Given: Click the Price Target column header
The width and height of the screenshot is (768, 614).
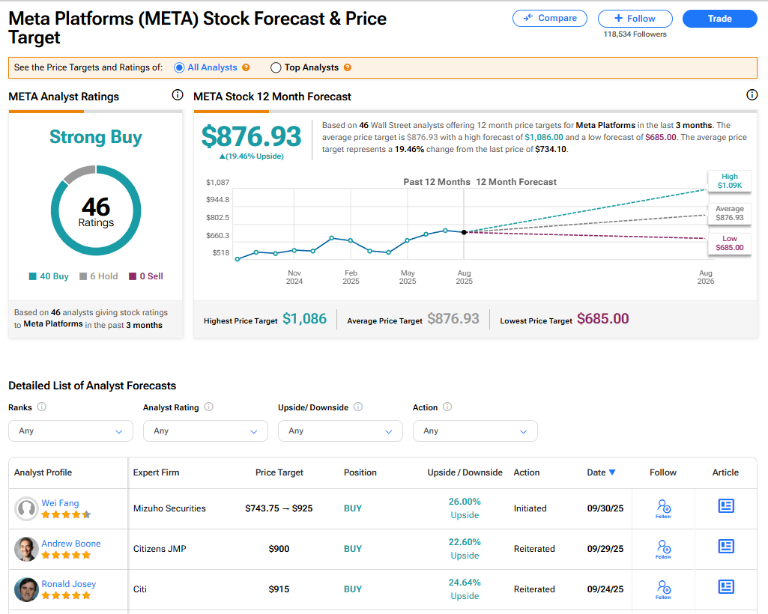Looking at the screenshot, I should point(279,472).
